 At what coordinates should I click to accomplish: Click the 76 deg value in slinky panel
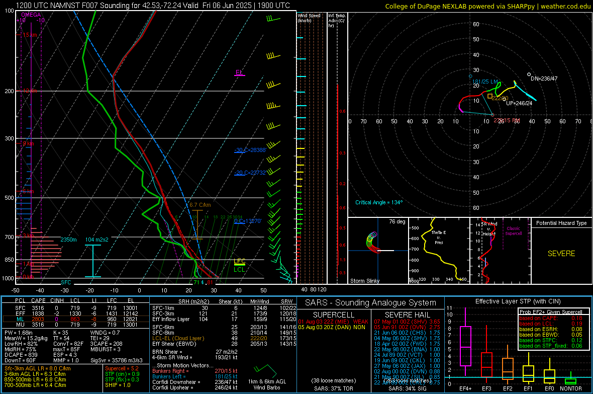(x=397, y=221)
